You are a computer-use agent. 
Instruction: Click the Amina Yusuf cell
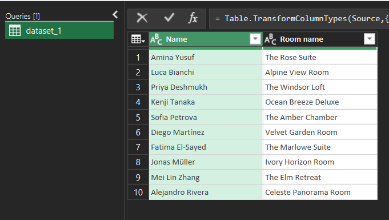coord(206,57)
